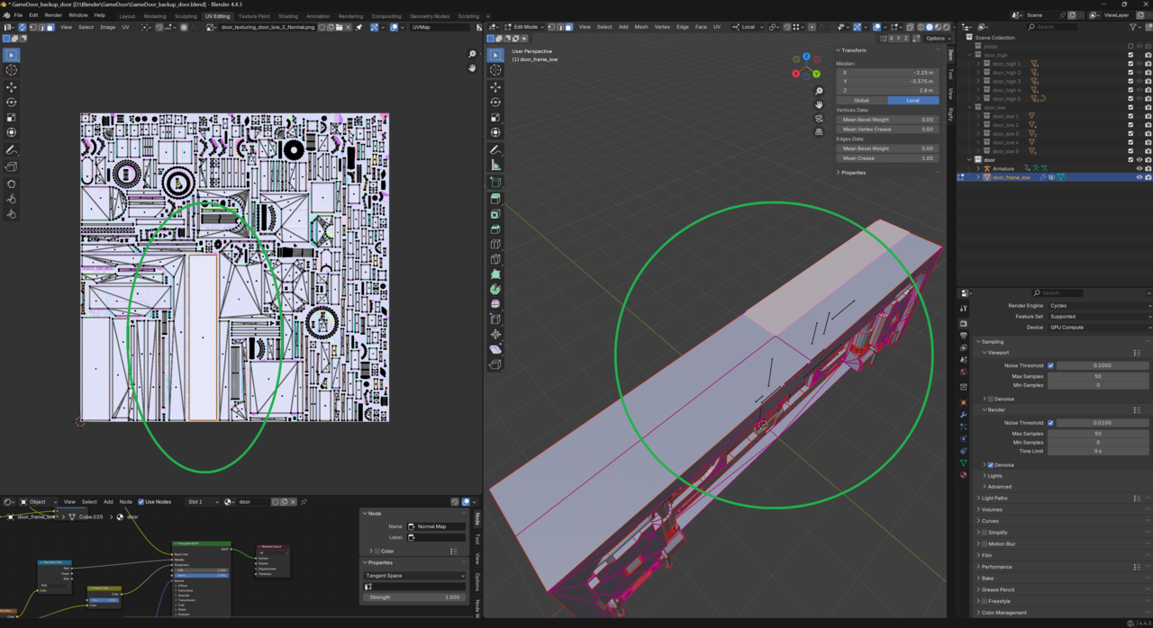Uncheck door_high 3 in the outliner
Viewport: 1153px width, 628px height.
(x=1130, y=81)
